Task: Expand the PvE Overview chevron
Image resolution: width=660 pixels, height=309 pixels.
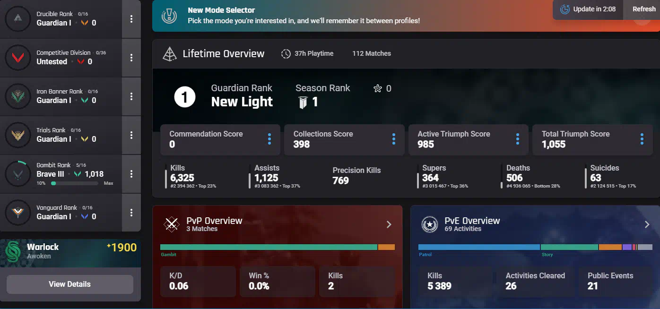Action: [647, 224]
